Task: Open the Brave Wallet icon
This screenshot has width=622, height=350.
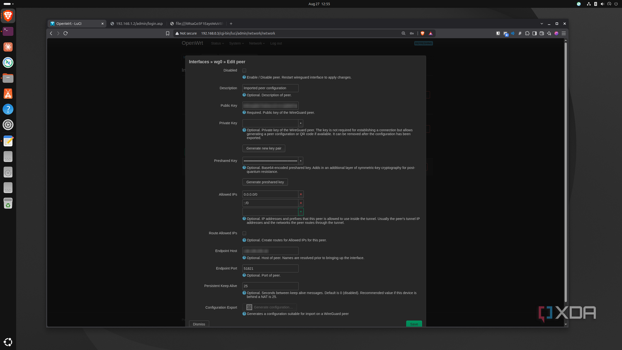Action: click(x=542, y=33)
